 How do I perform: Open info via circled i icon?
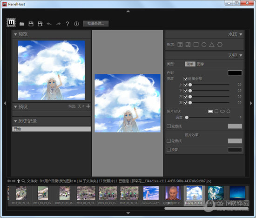[76, 24]
